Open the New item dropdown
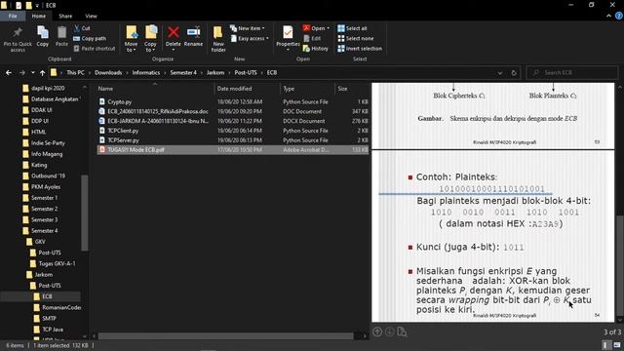This screenshot has height=351, width=624. click(x=248, y=28)
